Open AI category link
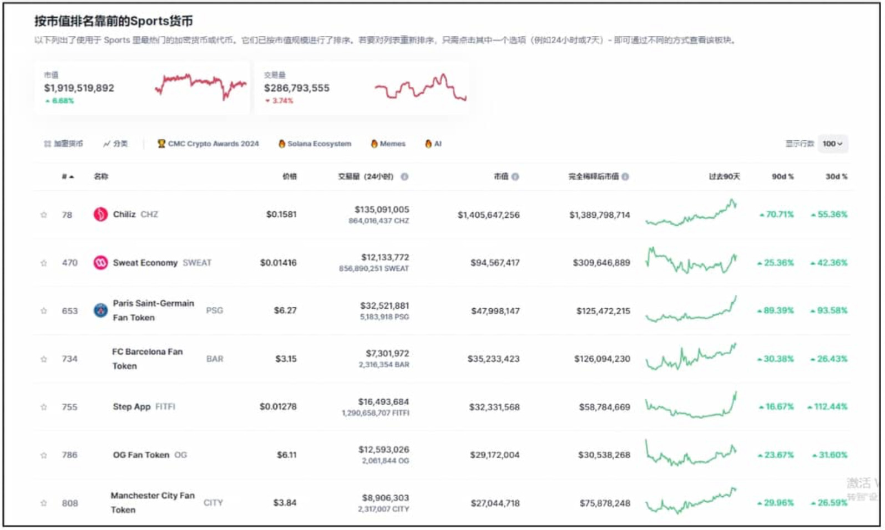This screenshot has width=885, height=530. point(433,144)
